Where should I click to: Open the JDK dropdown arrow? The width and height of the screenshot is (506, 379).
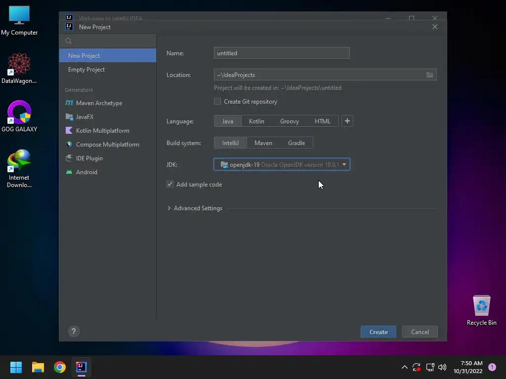[x=344, y=165]
